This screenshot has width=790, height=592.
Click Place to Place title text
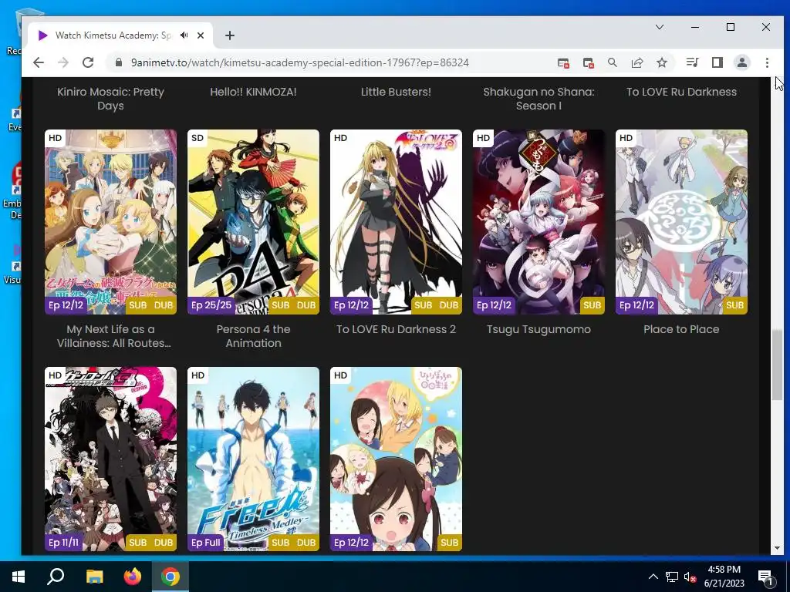pyautogui.click(x=681, y=329)
